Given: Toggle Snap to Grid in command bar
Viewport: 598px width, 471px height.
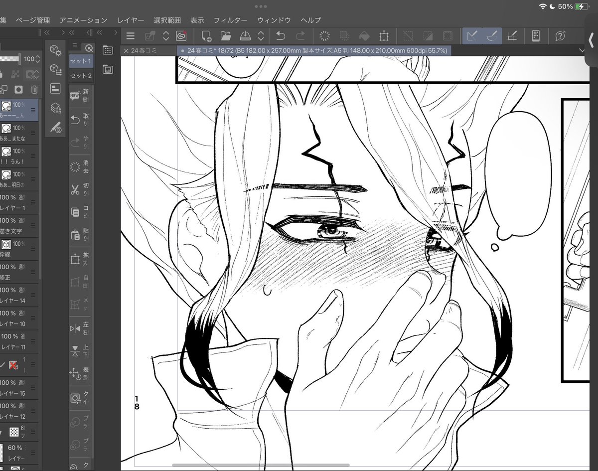Looking at the screenshot, I should (511, 36).
